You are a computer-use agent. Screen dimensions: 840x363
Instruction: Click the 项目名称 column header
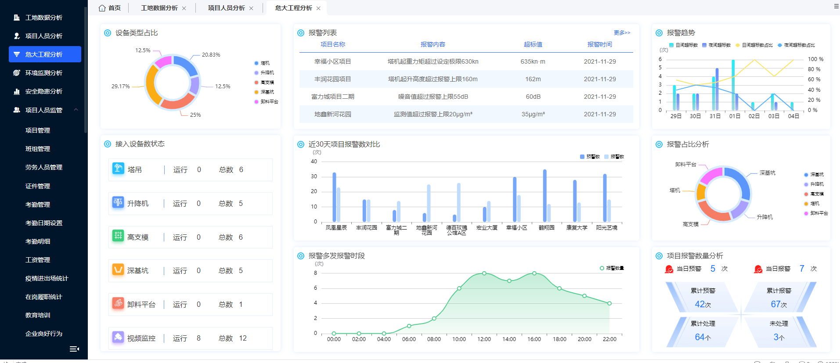[x=333, y=44]
